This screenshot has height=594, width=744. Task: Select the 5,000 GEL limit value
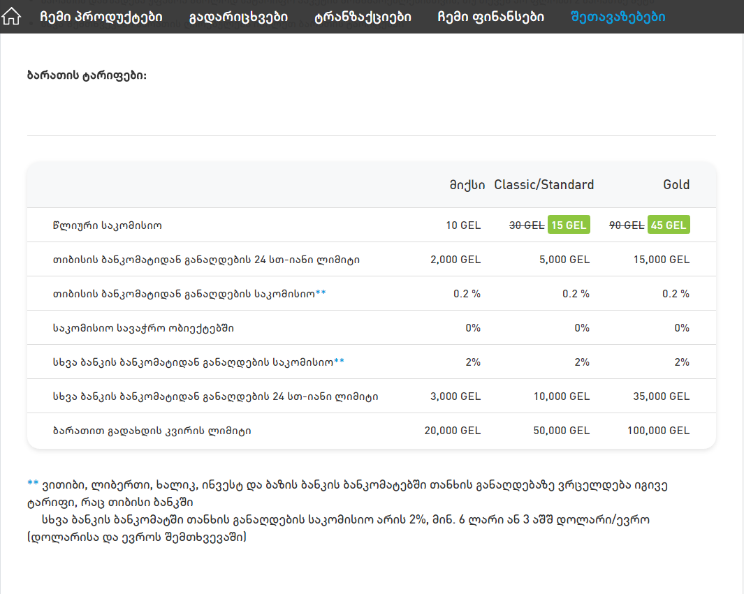[x=564, y=260]
